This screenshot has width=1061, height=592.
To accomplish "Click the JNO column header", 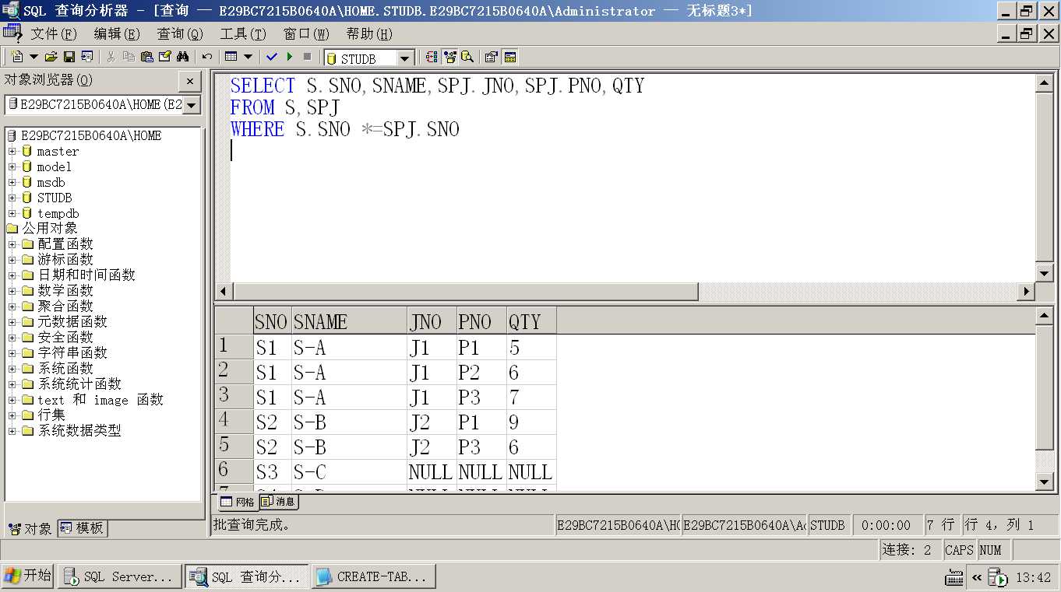I will point(432,321).
